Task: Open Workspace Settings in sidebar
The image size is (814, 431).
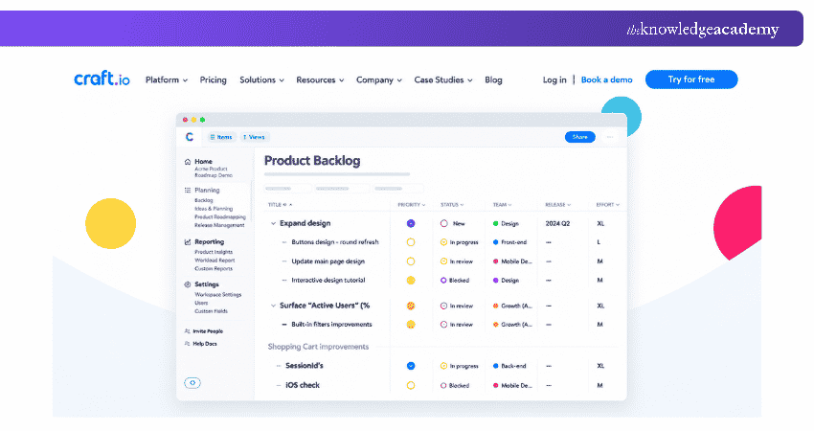Action: [x=218, y=294]
